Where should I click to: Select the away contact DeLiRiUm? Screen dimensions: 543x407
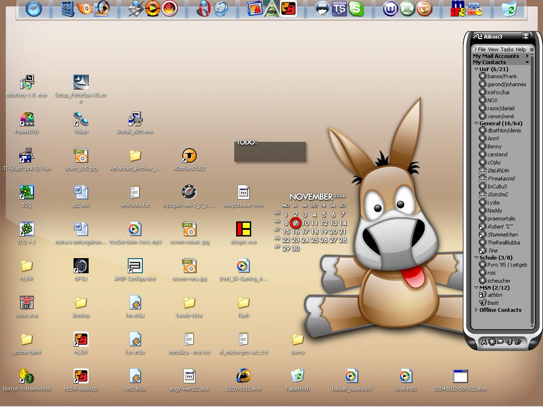tap(494, 171)
